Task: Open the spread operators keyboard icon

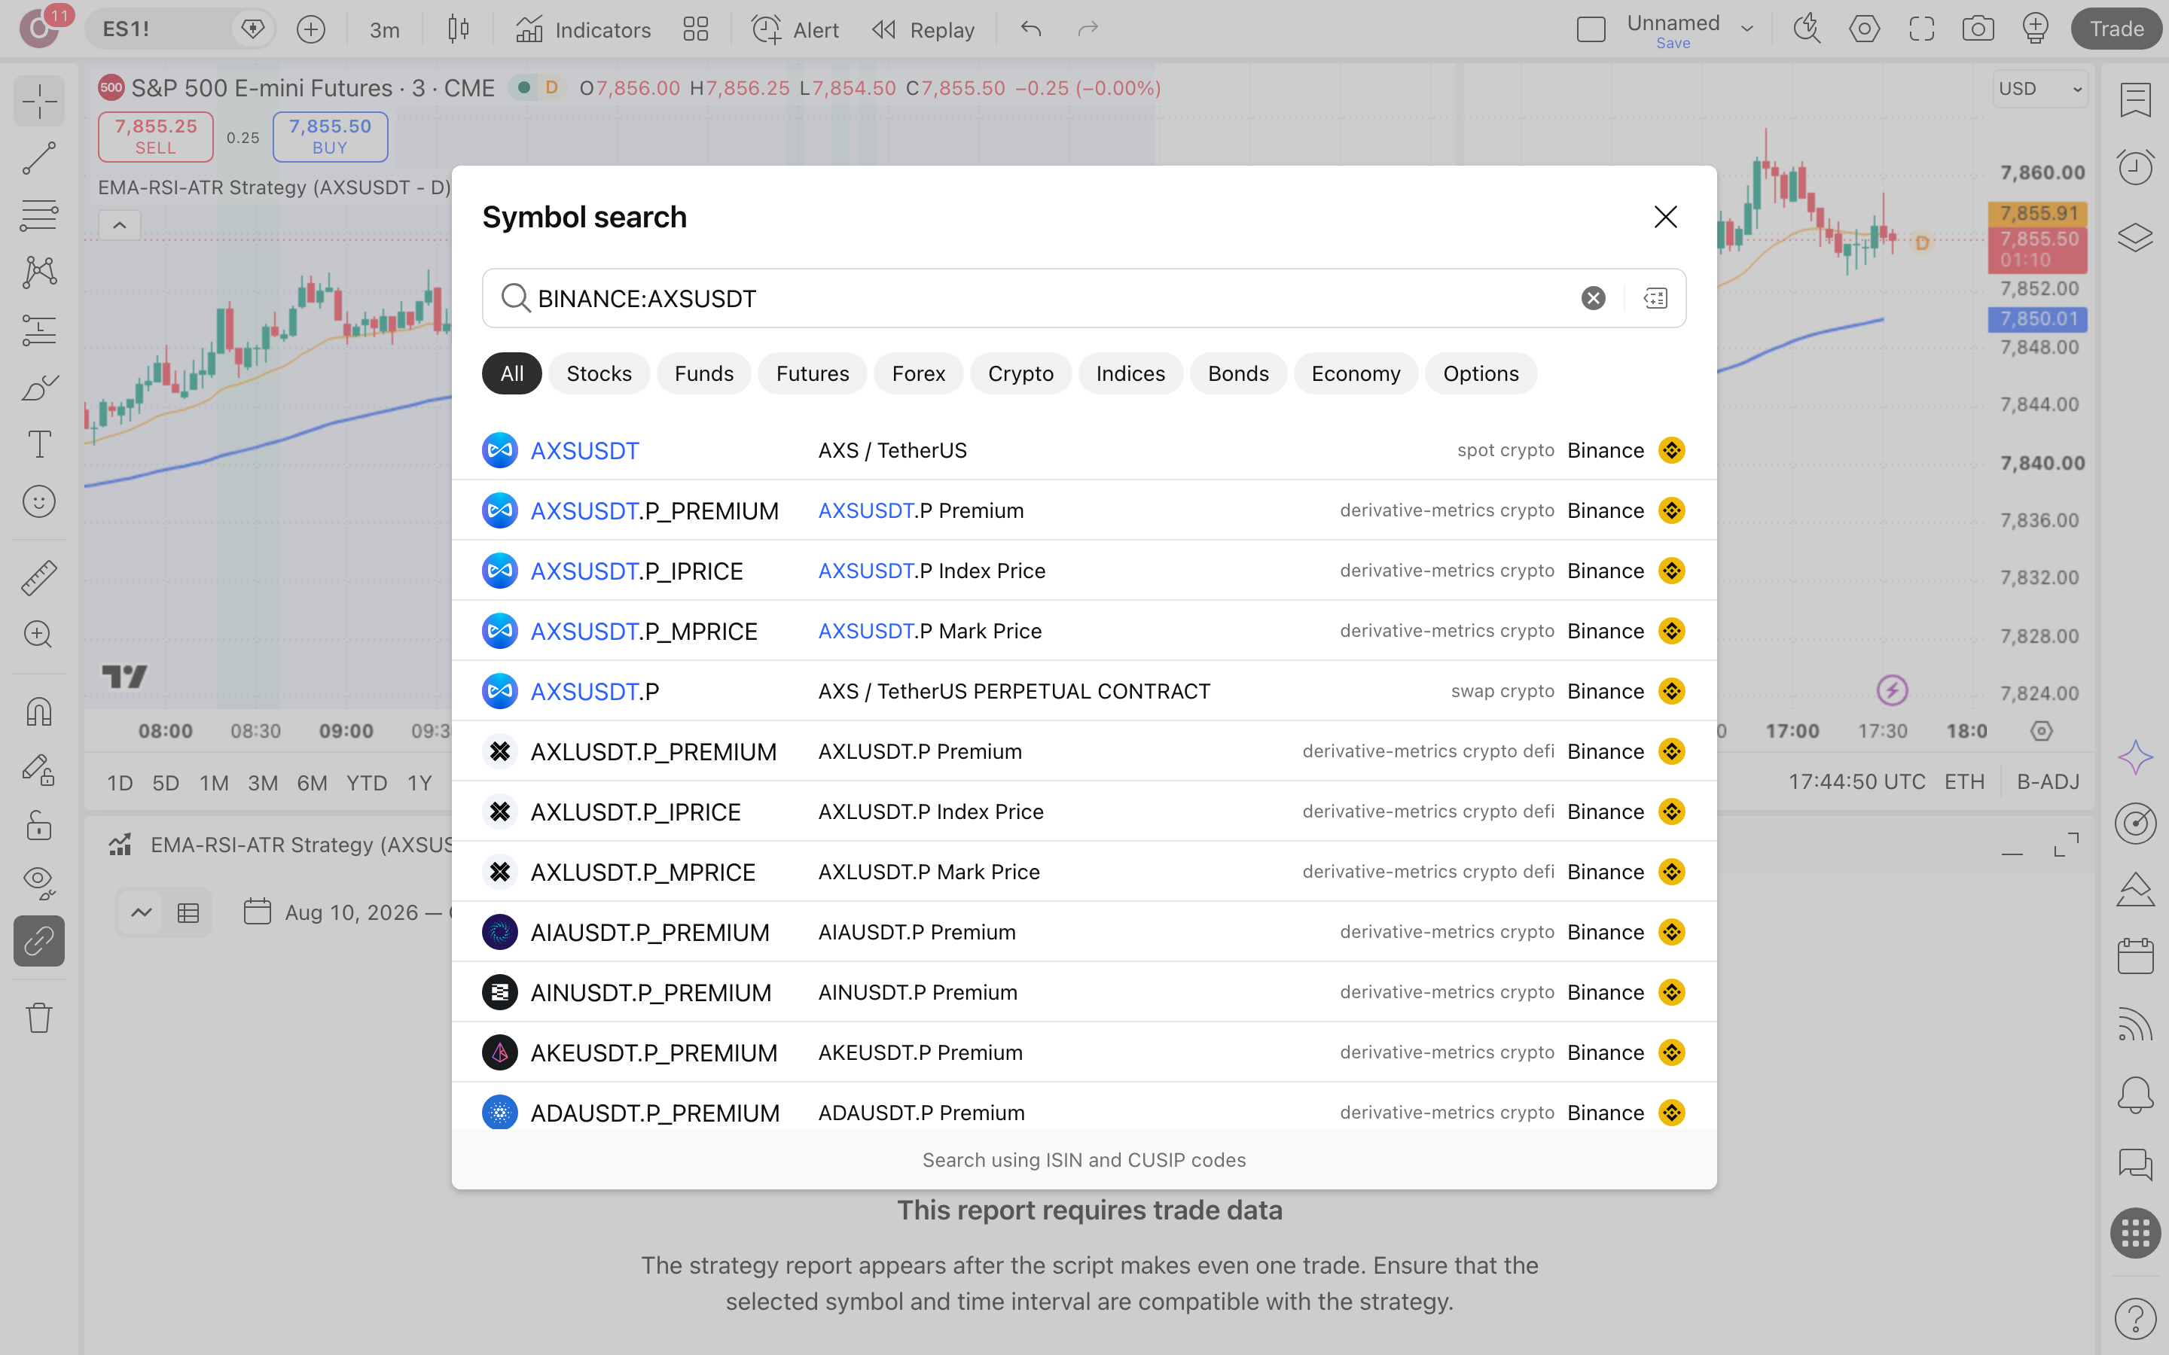Action: [1655, 298]
